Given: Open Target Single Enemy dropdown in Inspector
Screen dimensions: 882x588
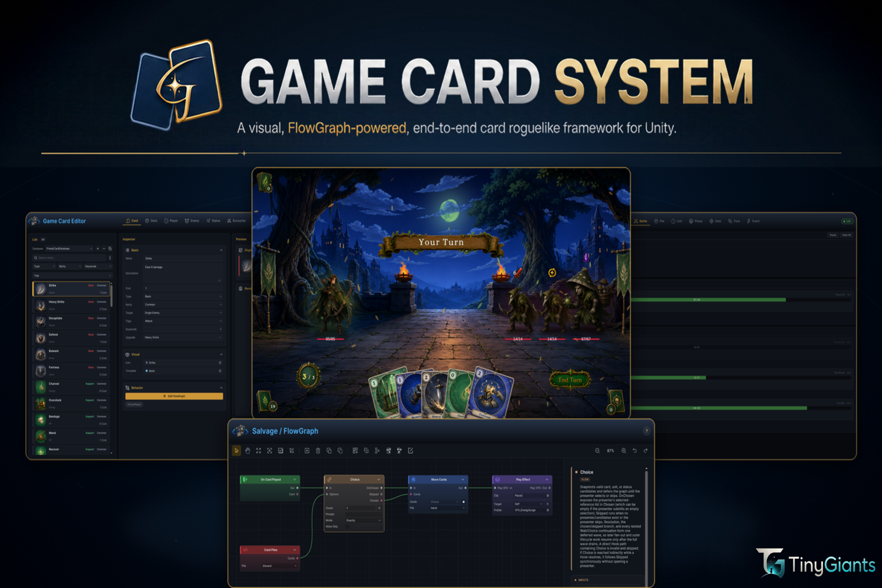Looking at the screenshot, I should [x=183, y=313].
